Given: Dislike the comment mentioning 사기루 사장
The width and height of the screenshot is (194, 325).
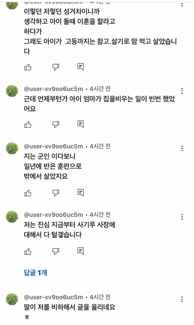Looking at the screenshot, I should pyautogui.click(x=56, y=251).
